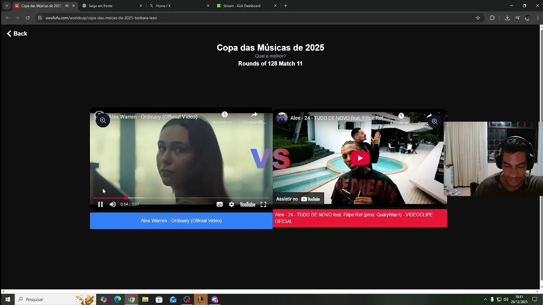Open Alex Warren video title link
Image resolution: width=543 pixels, height=305 pixels.
click(153, 117)
